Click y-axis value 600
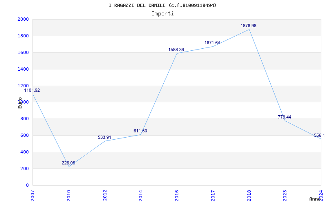 pos(25,135)
